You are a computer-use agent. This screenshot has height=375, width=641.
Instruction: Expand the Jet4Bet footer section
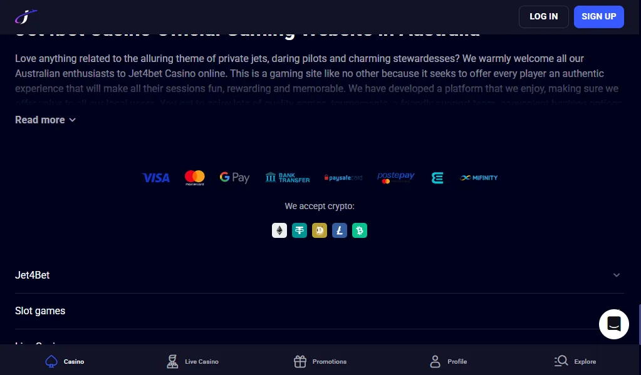[320, 275]
